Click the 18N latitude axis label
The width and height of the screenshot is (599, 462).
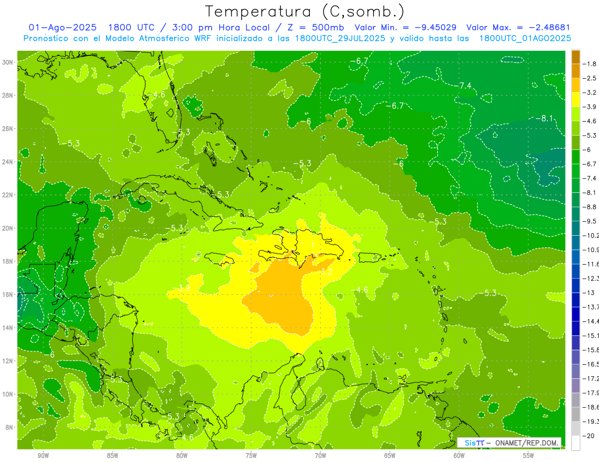tap(8, 261)
